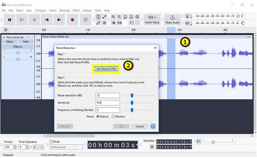The height and width of the screenshot is (158, 257).
Task: Click the Play button
Action: click(22, 20)
